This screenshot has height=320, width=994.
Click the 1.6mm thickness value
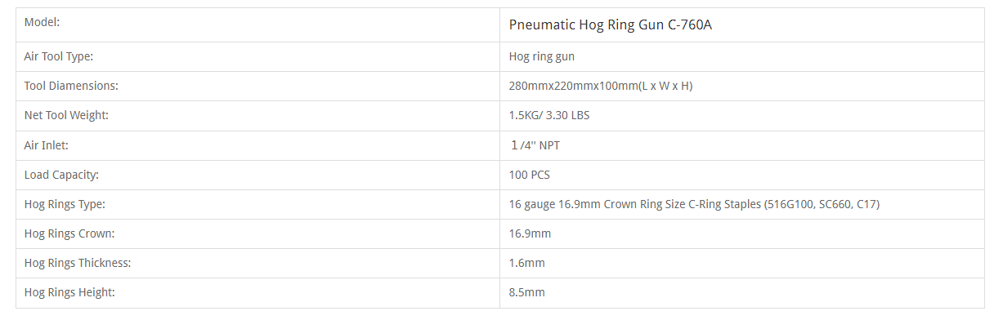tap(526, 263)
